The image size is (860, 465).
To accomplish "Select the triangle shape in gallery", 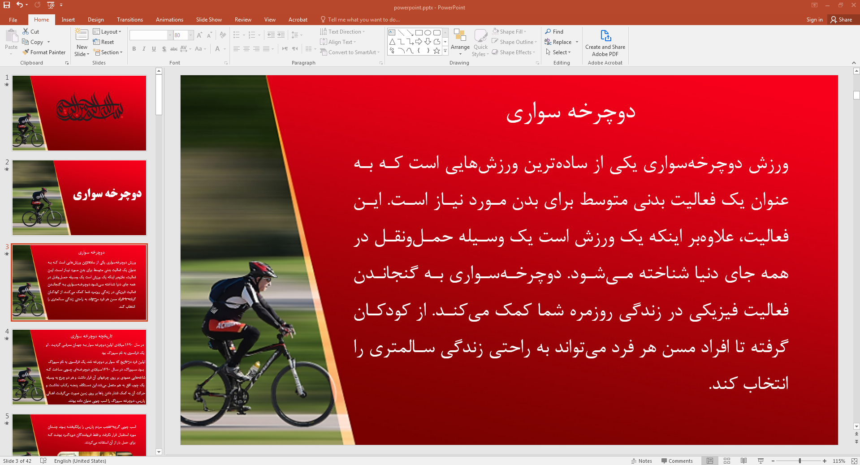I will click(392, 42).
